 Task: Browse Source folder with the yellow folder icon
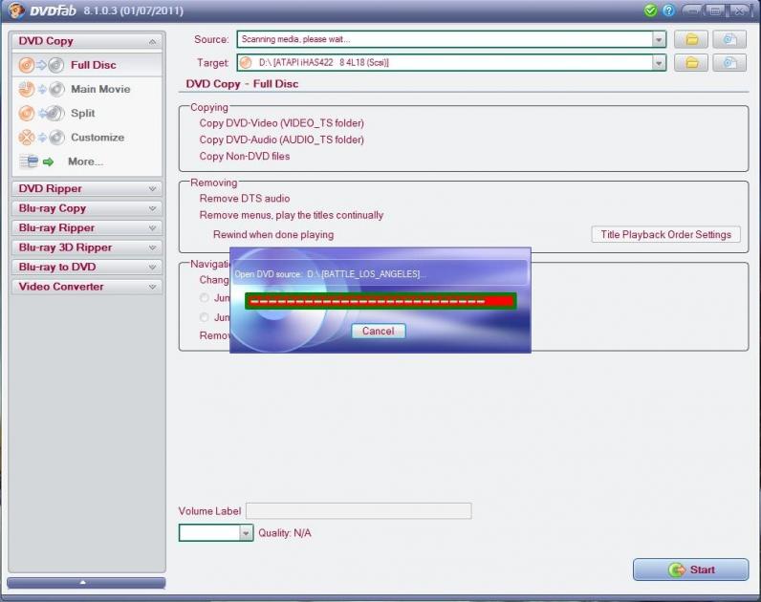pyautogui.click(x=691, y=39)
